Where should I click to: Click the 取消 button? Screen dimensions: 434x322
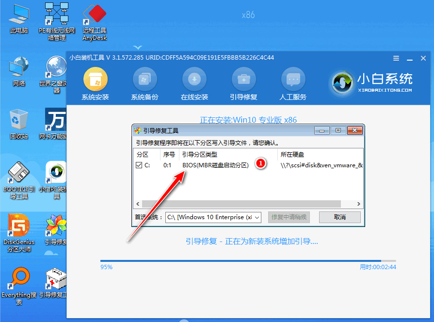(x=339, y=217)
